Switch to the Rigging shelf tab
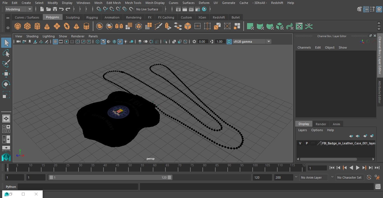This screenshot has height=198, width=383. 92,17
